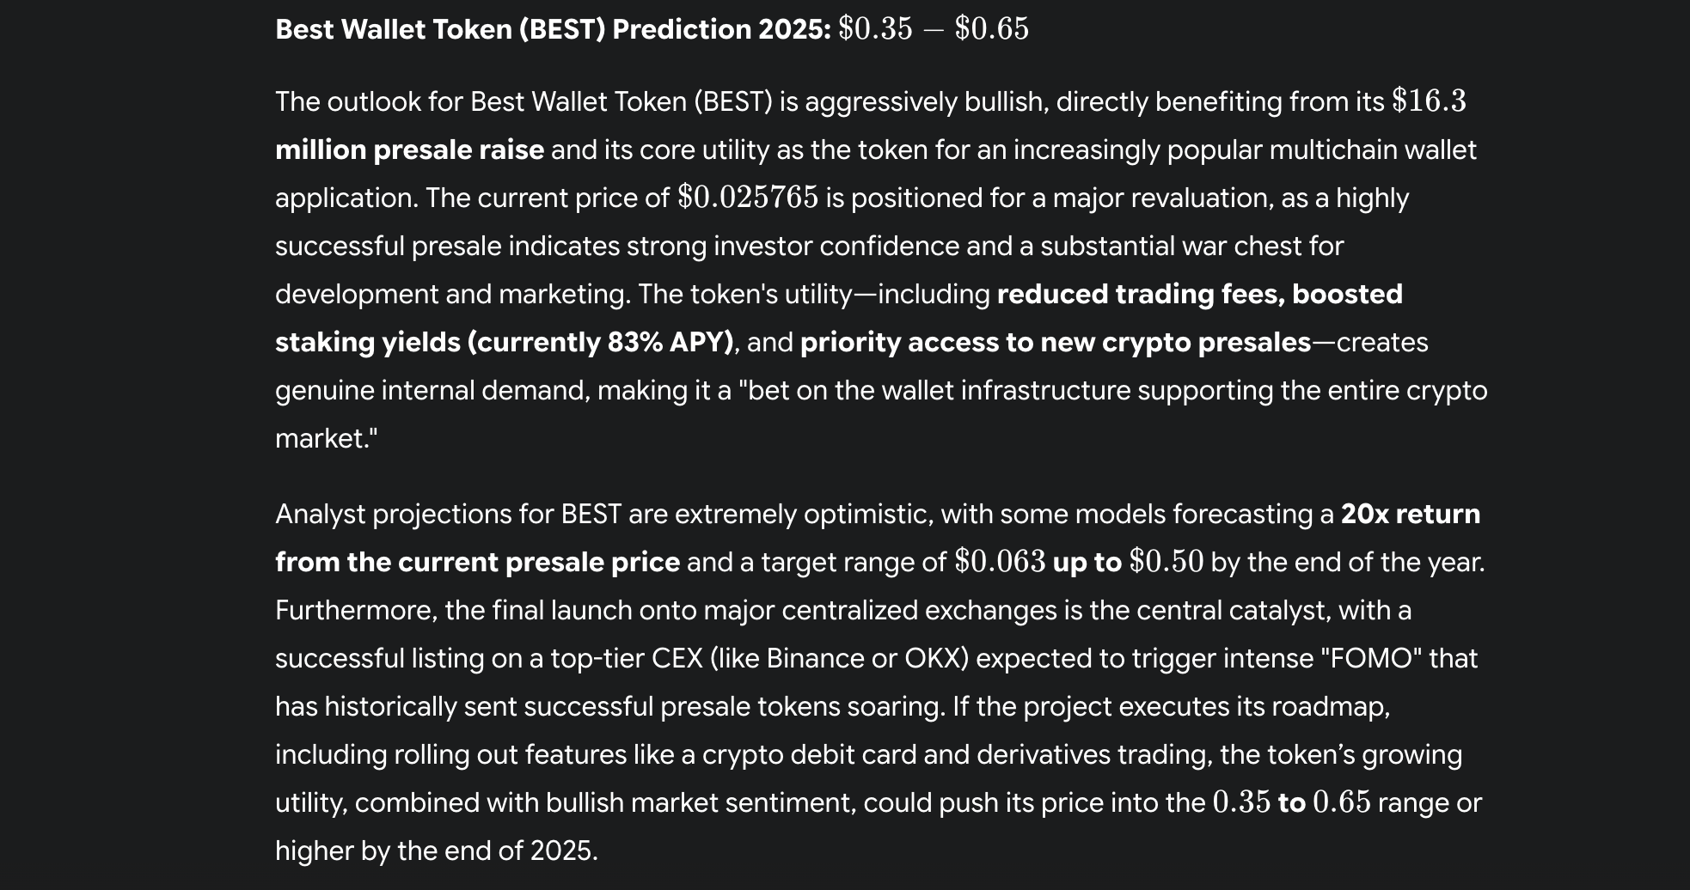Screen dimensions: 1690x890
Task: Click bold 'from the current presale price' text
Action: (x=477, y=563)
